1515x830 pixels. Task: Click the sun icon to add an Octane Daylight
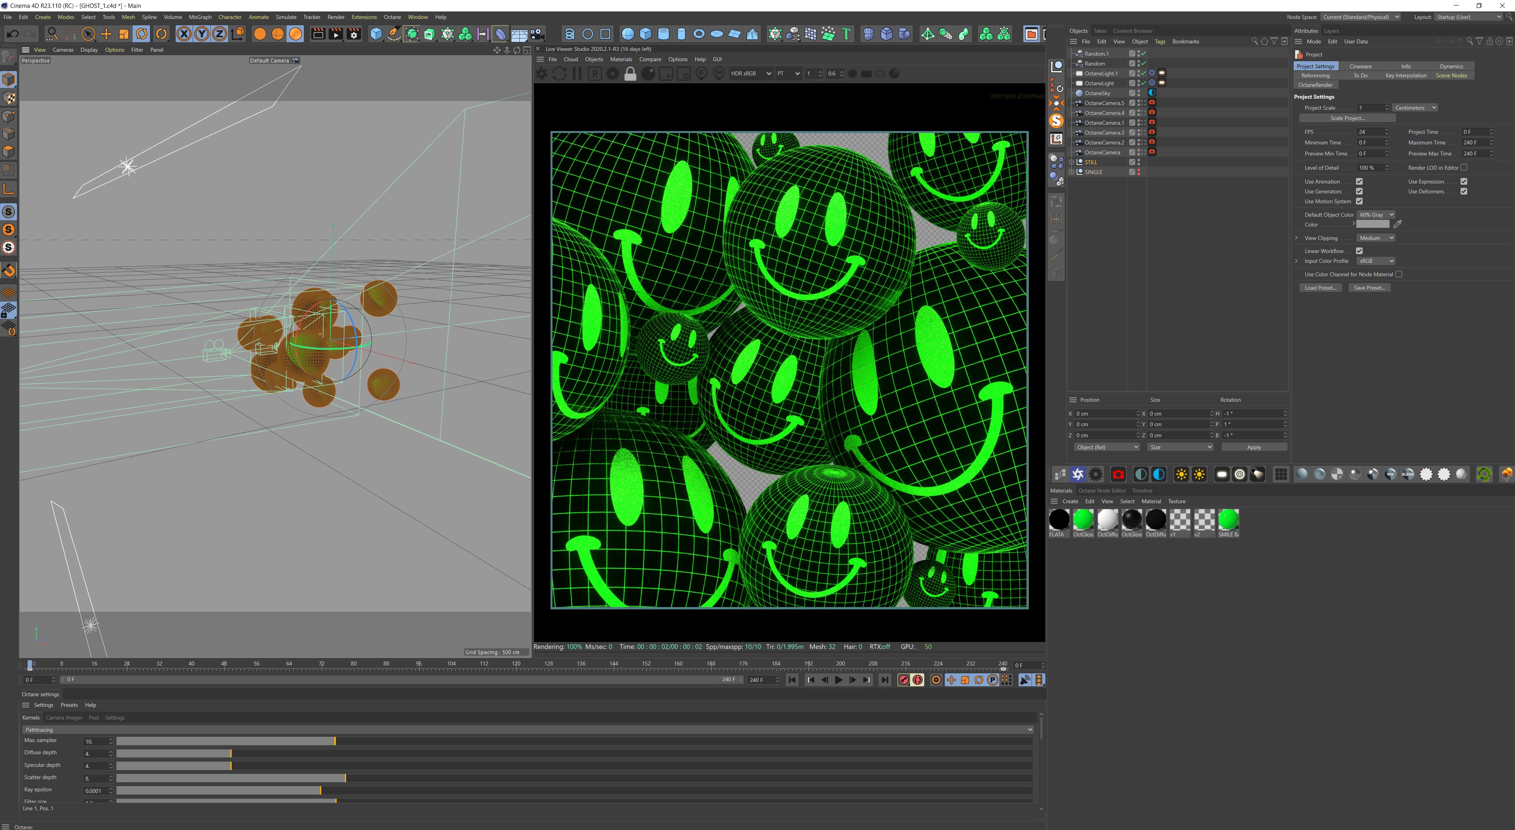1181,474
